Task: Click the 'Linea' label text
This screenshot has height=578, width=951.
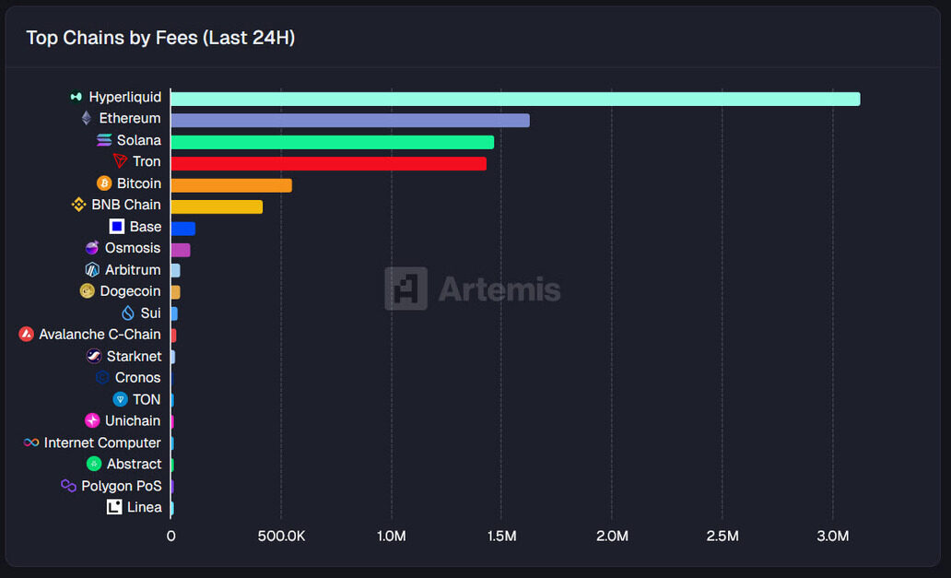Action: click(145, 507)
